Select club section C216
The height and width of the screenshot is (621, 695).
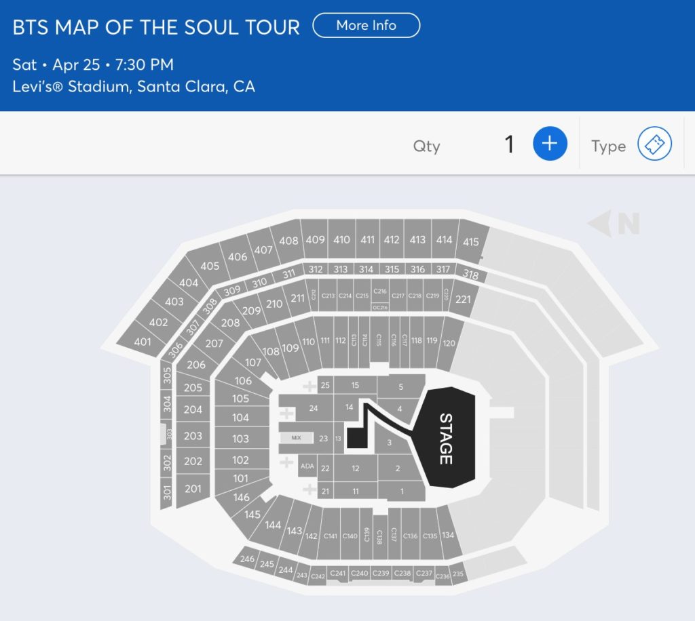pyautogui.click(x=380, y=292)
